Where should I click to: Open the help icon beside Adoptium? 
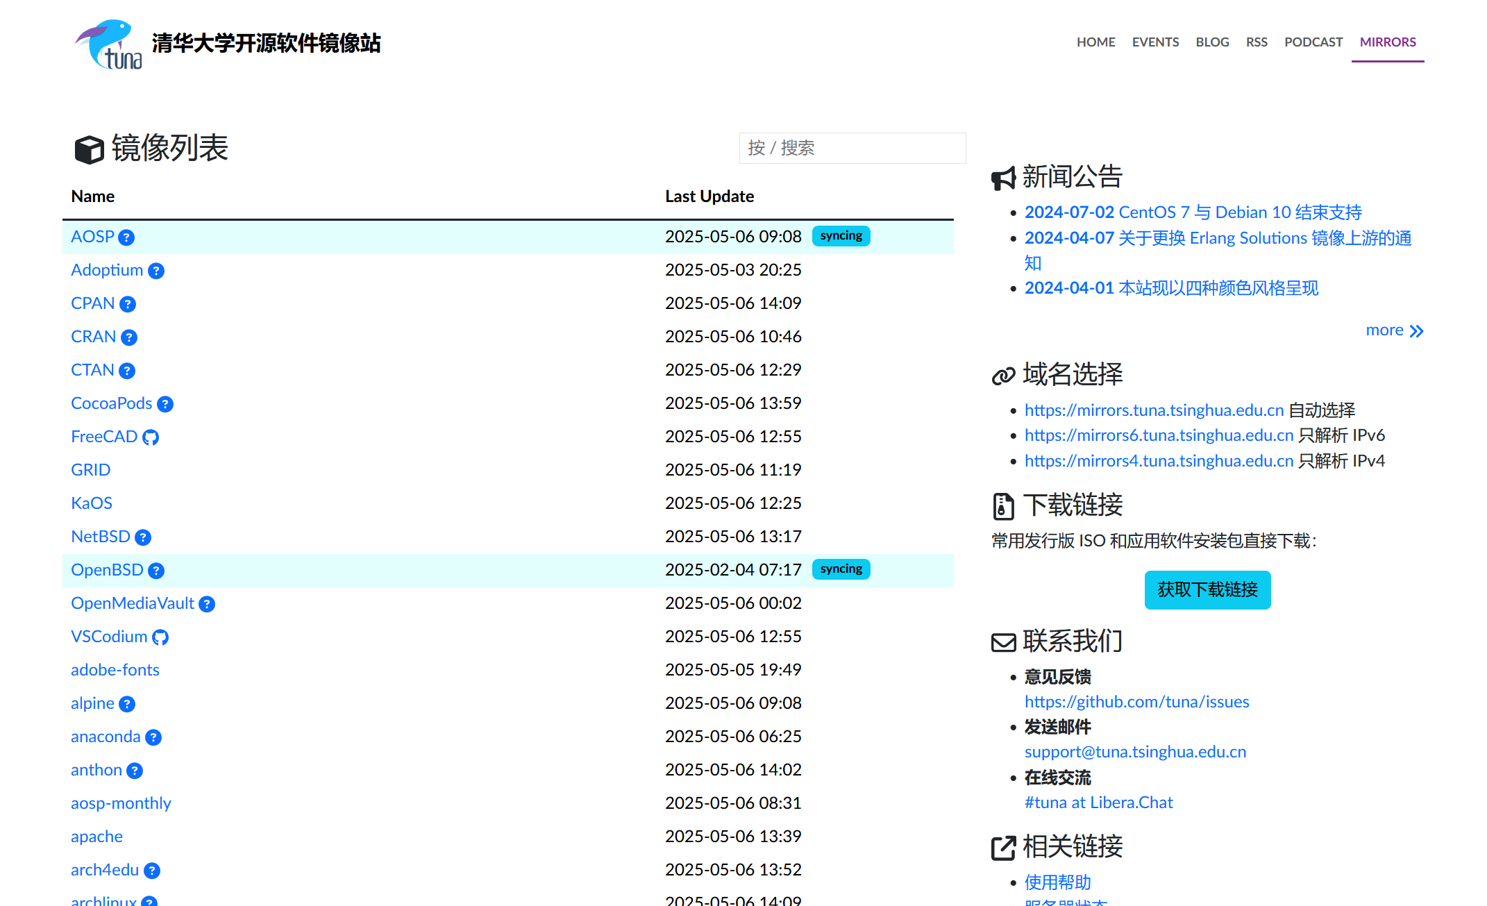[156, 271]
